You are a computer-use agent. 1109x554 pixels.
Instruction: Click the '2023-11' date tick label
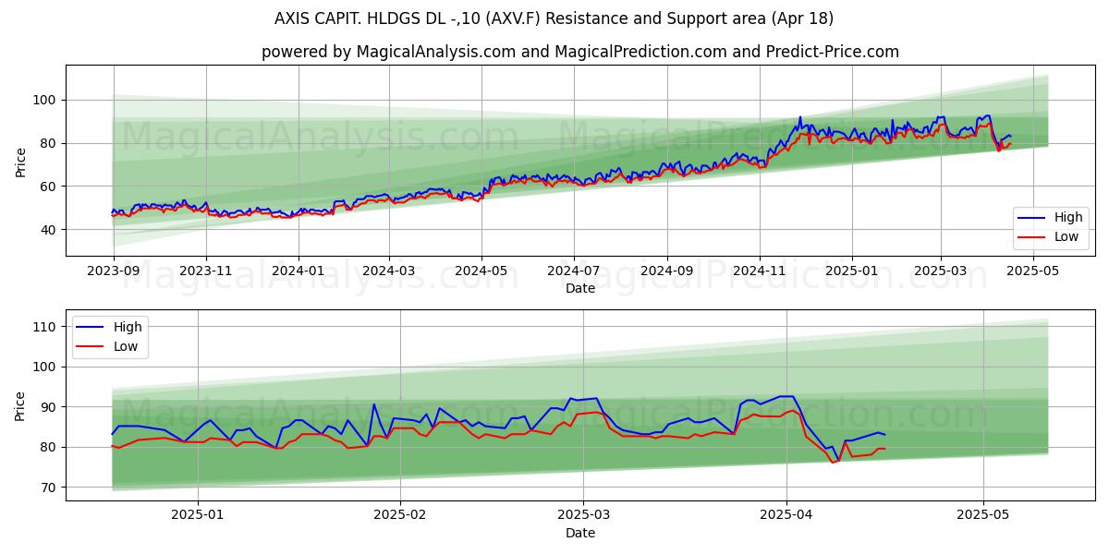205,272
